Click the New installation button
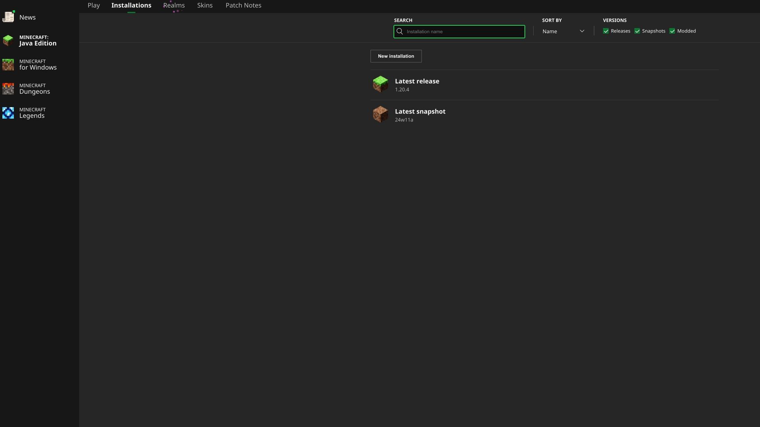The image size is (760, 427). [x=396, y=56]
